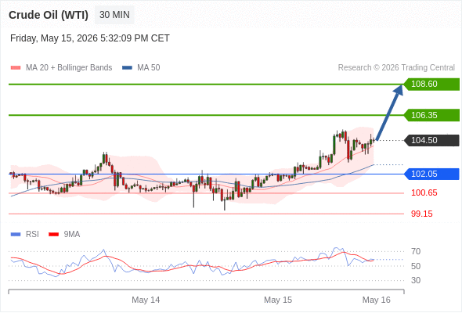Screen dimensions: 462x313
Task: Click the 102.05 pivot price tag
Action: [x=431, y=174]
